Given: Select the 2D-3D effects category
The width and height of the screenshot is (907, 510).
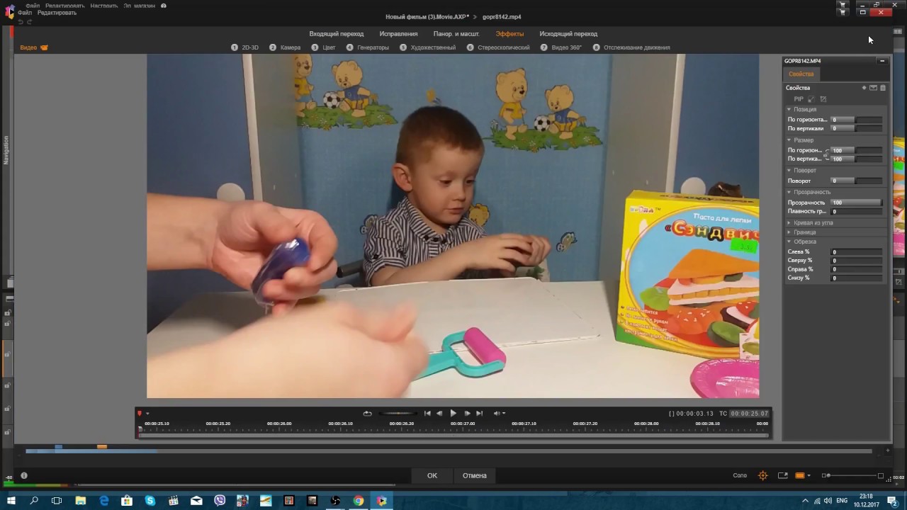Looking at the screenshot, I should (245, 47).
